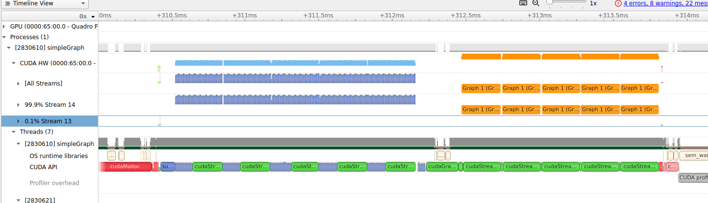The height and width of the screenshot is (203, 708).
Task: Select the OS runtime libraries row
Action: (x=59, y=156)
